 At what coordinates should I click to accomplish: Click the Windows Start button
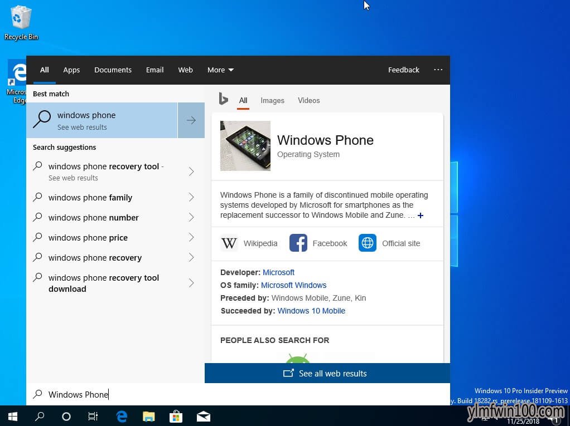13,416
